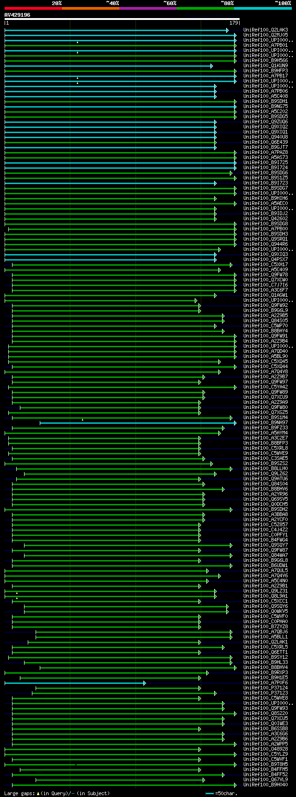The image size is (296, 797).
Task: Go to hit UniRef100_C4J4Z2
Action: point(265,530)
